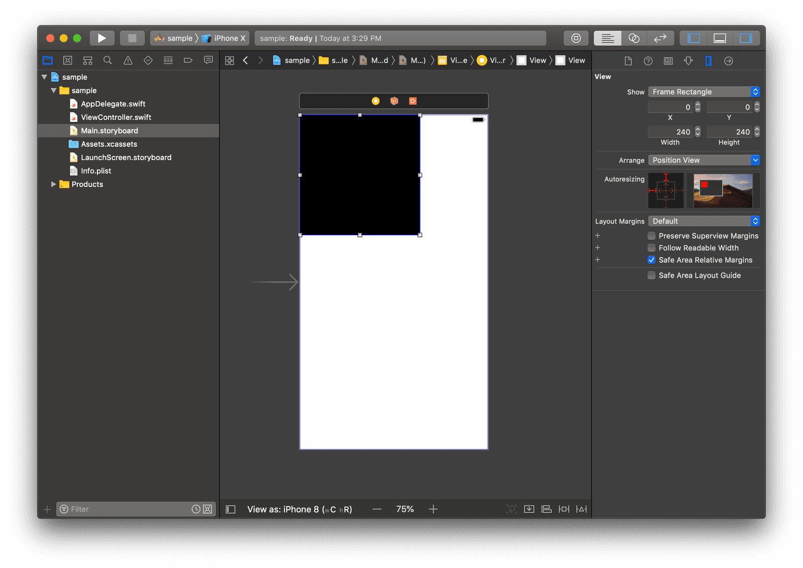The image size is (803, 568).
Task: Uncheck Safe Area Relative Margins
Action: click(651, 260)
